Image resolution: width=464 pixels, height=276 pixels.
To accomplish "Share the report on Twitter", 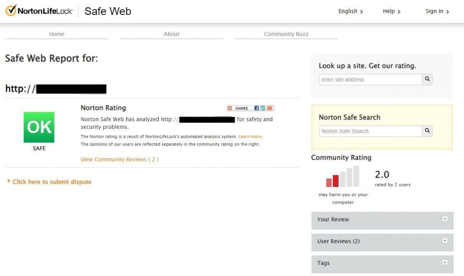I will point(262,108).
